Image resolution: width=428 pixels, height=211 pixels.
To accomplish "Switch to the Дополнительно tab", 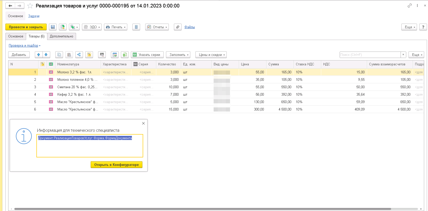I will coord(61,36).
